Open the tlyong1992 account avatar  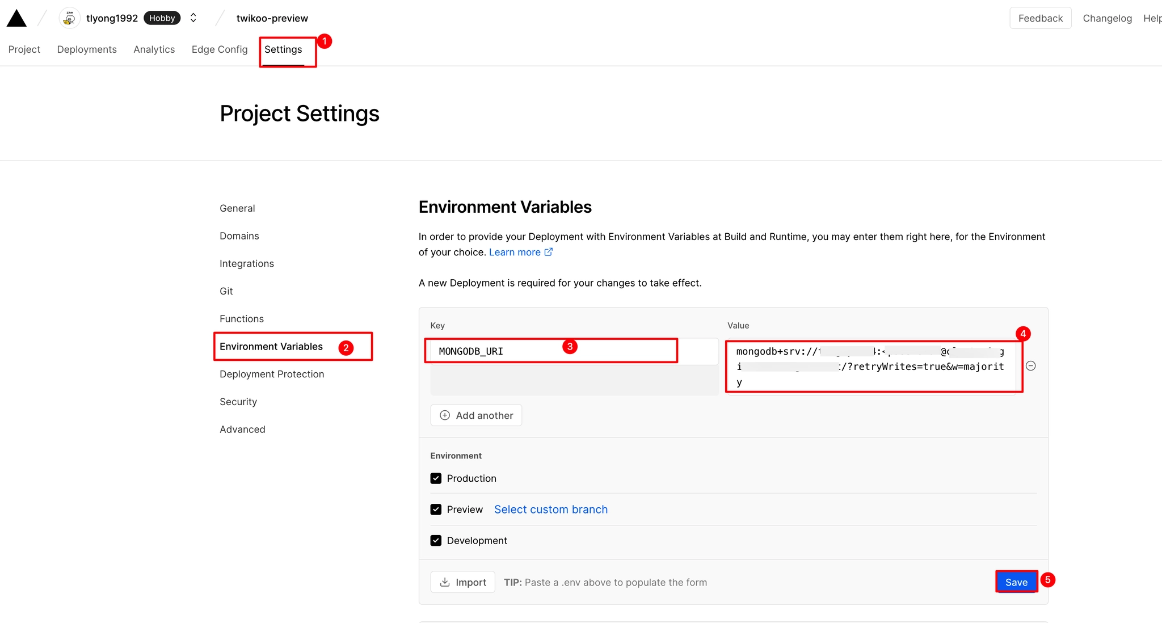tap(69, 18)
